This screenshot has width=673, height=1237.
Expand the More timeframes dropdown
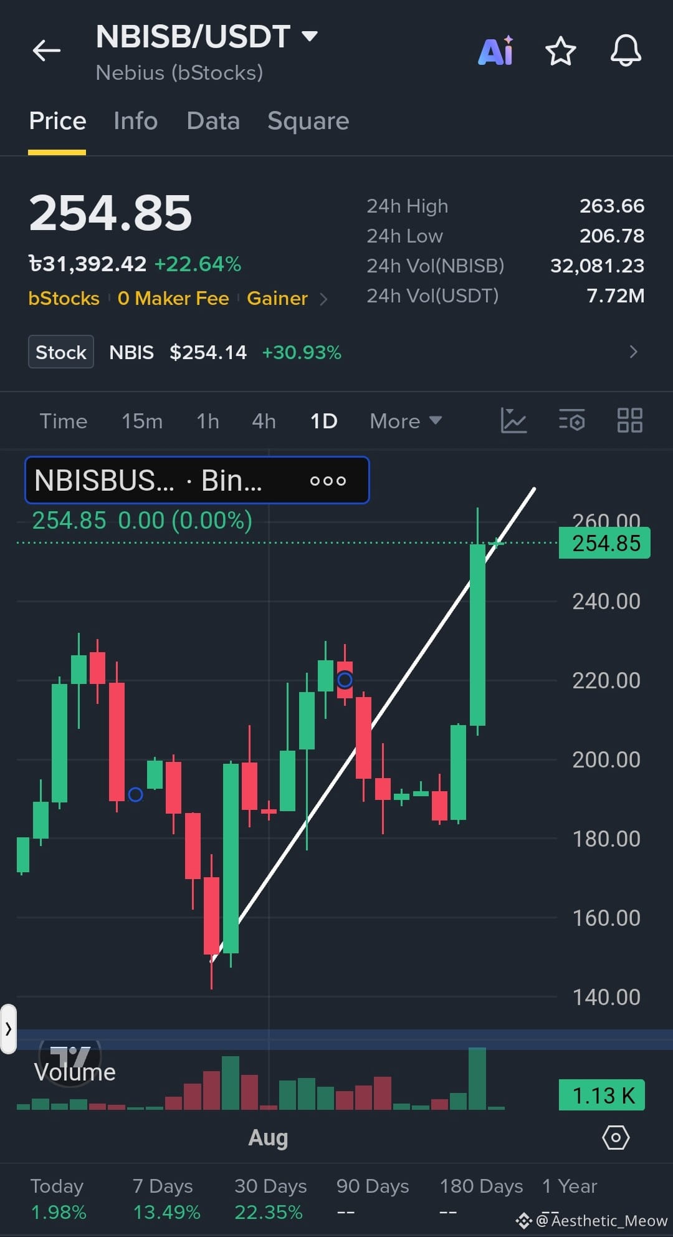click(406, 421)
